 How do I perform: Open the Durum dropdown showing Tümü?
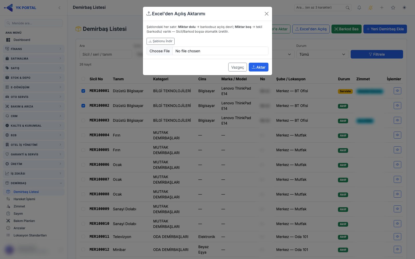coord(322,54)
